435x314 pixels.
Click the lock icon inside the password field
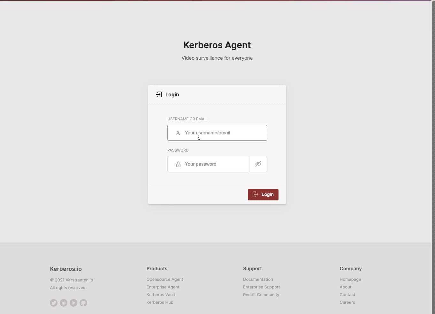coord(178,164)
